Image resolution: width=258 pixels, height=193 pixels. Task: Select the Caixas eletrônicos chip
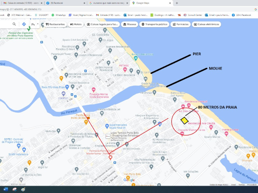[x=206, y=24]
